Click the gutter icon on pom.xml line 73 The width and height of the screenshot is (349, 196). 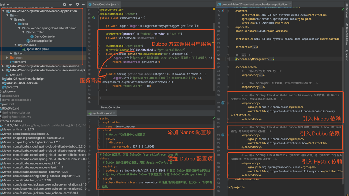(223, 135)
